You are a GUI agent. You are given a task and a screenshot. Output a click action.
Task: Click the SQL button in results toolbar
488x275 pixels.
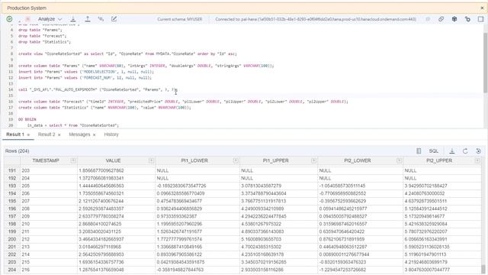(x=434, y=151)
